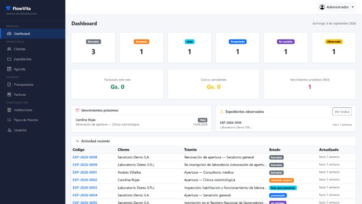Click the alarm icon beside Vencimientos próximos
The height and width of the screenshot is (204, 362).
(x=77, y=110)
